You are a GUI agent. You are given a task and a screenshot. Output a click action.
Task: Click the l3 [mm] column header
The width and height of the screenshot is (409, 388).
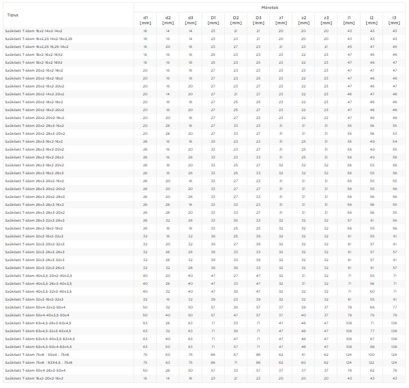pos(394,20)
